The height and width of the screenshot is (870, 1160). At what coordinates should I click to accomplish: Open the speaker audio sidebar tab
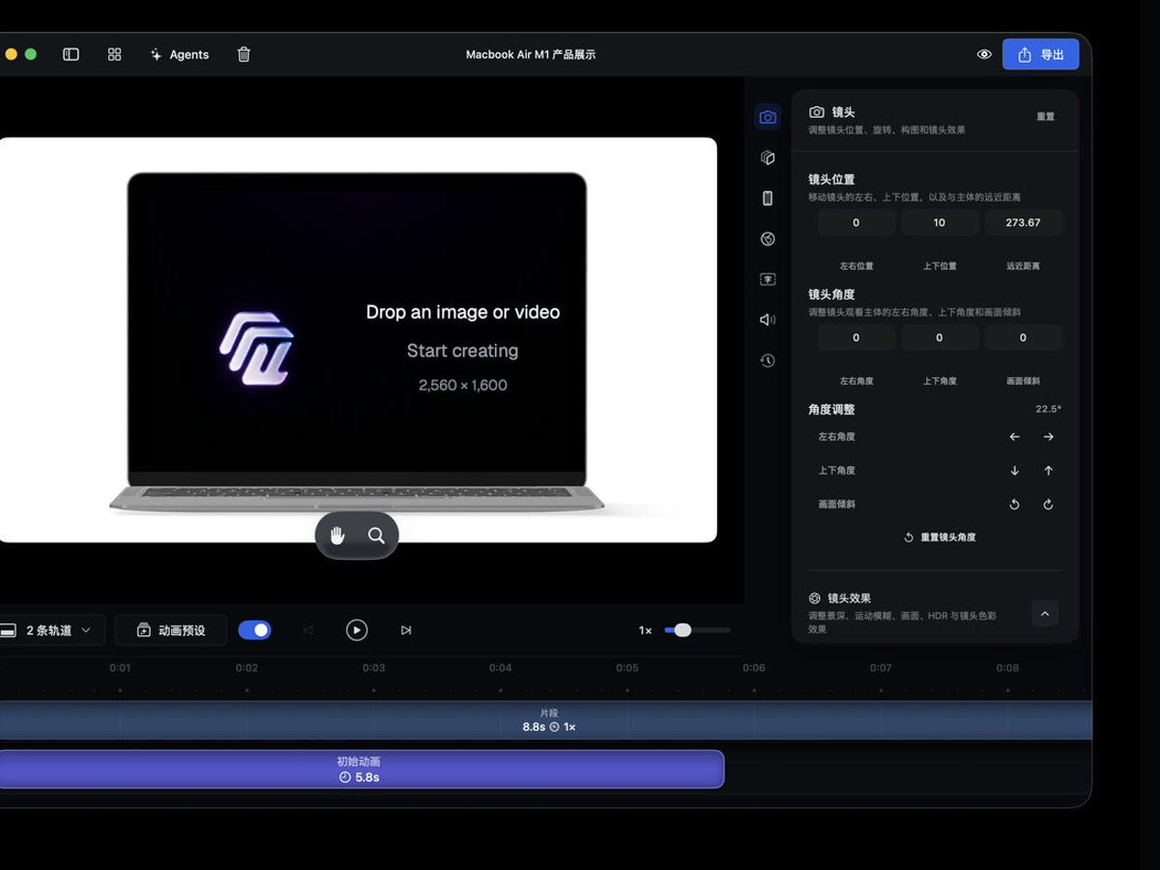[x=768, y=320]
